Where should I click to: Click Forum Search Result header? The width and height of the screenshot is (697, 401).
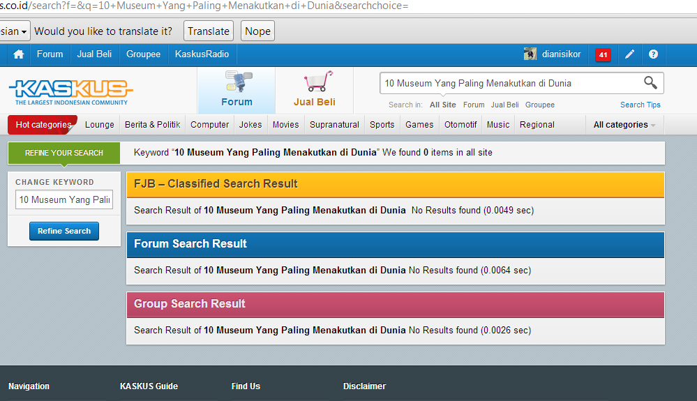pos(396,244)
